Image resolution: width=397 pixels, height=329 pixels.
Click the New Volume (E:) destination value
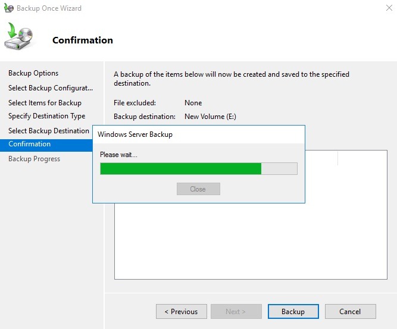click(x=210, y=117)
